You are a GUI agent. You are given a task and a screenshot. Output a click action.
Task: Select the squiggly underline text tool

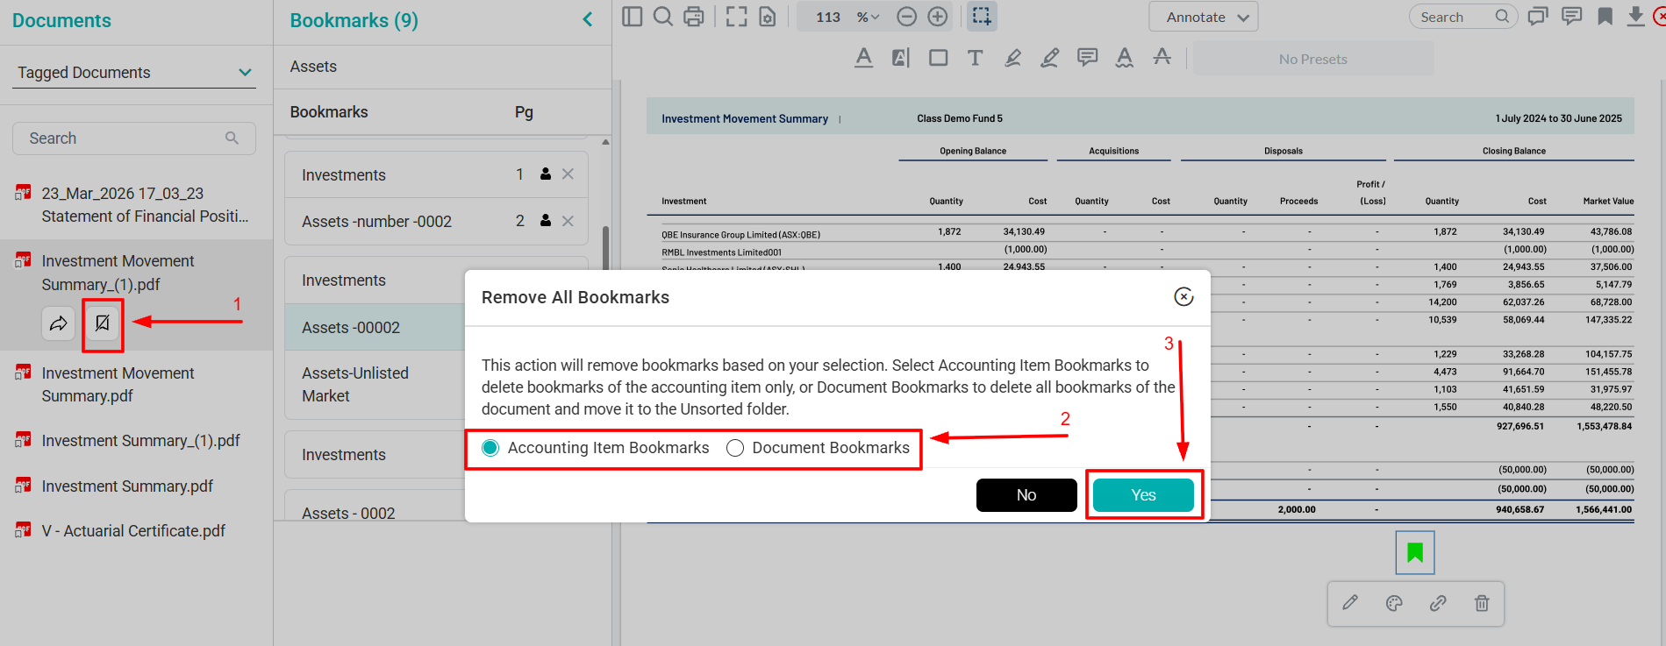[1124, 58]
